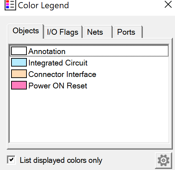The height and width of the screenshot is (170, 175).
Task: Click the Color Legend title text
Action: pyautogui.click(x=43, y=5)
